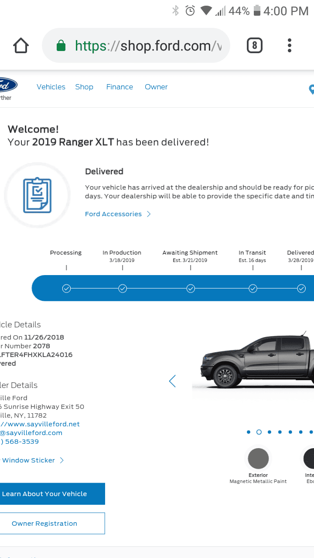The width and height of the screenshot is (314, 558).
Task: Click the dealer locator pin icon
Action: click(x=311, y=89)
